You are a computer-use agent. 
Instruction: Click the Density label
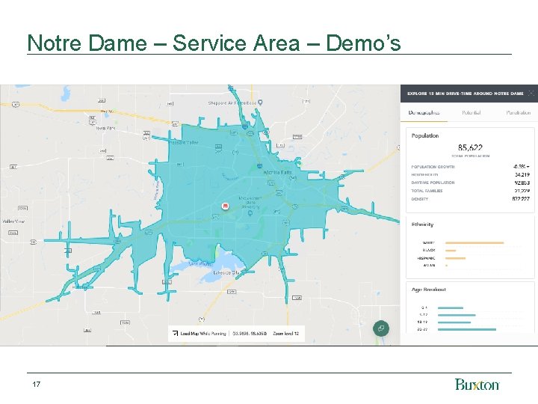pos(420,199)
